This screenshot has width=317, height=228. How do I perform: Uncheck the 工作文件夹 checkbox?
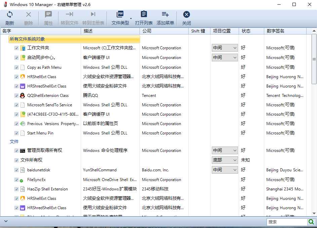16,48
